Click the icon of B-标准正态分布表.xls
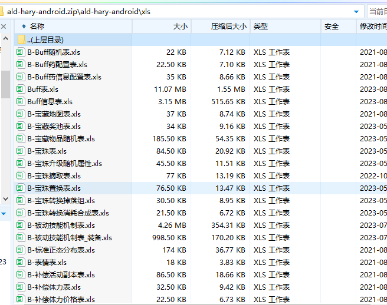387x305 pixels. (x=21, y=250)
